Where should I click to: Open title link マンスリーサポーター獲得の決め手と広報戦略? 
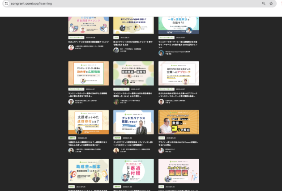[88, 95]
